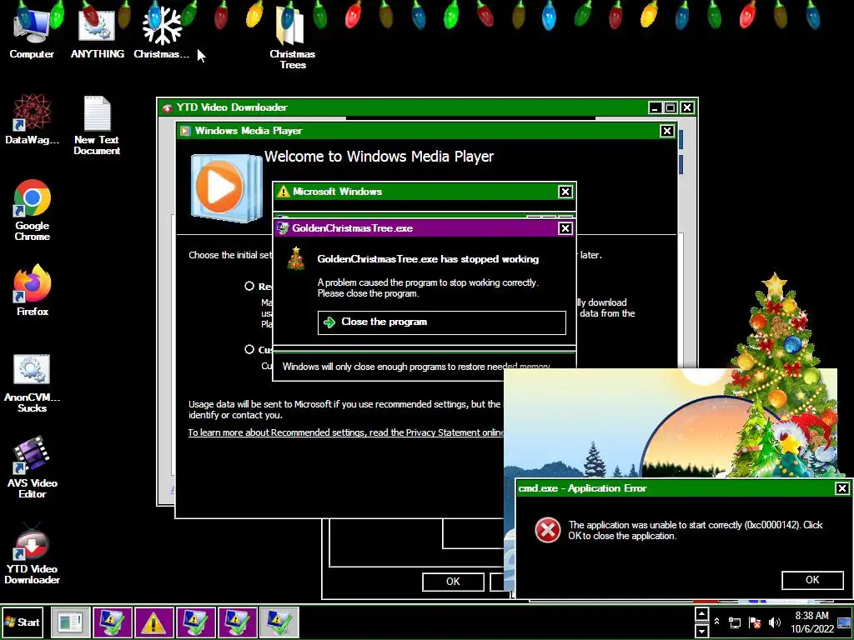Image resolution: width=854 pixels, height=640 pixels.
Task: Select the ANYTHING desktop shortcut
Action: (97, 32)
